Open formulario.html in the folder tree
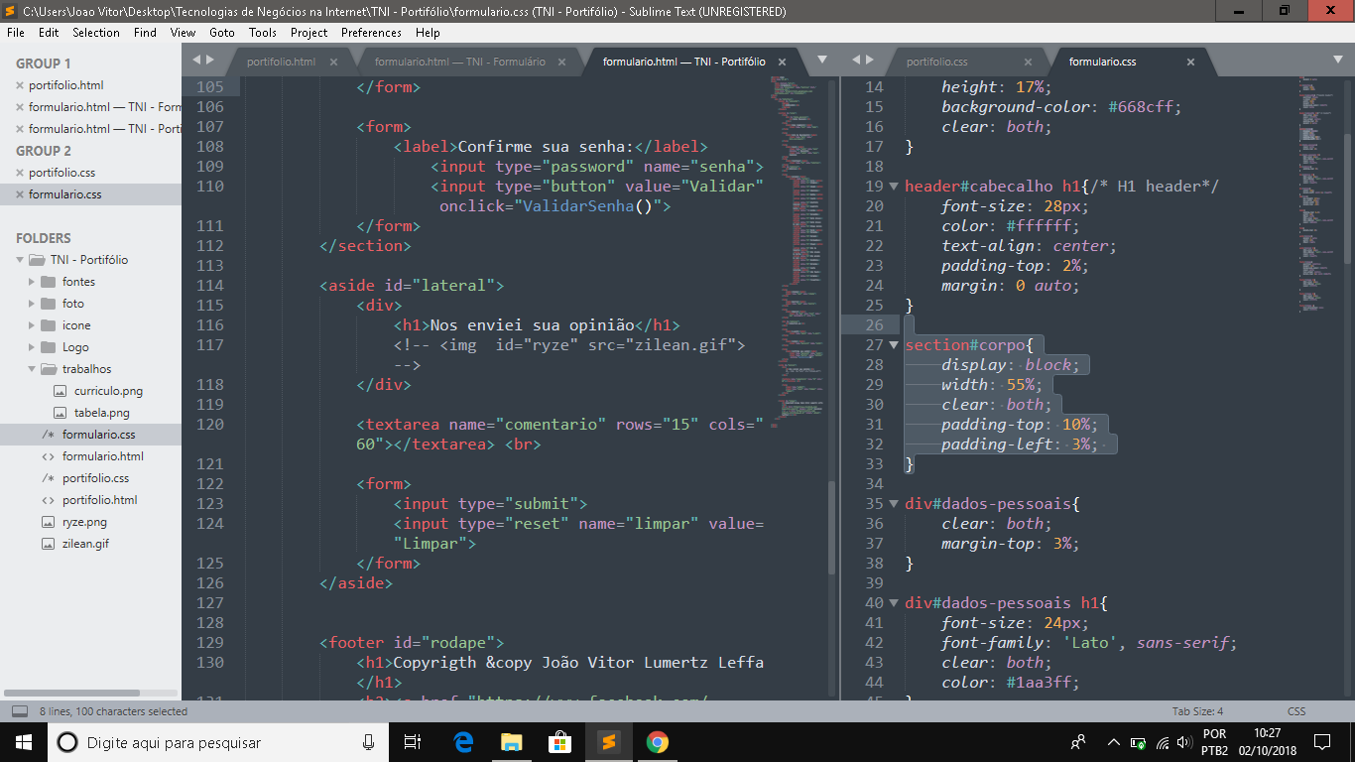 click(103, 456)
